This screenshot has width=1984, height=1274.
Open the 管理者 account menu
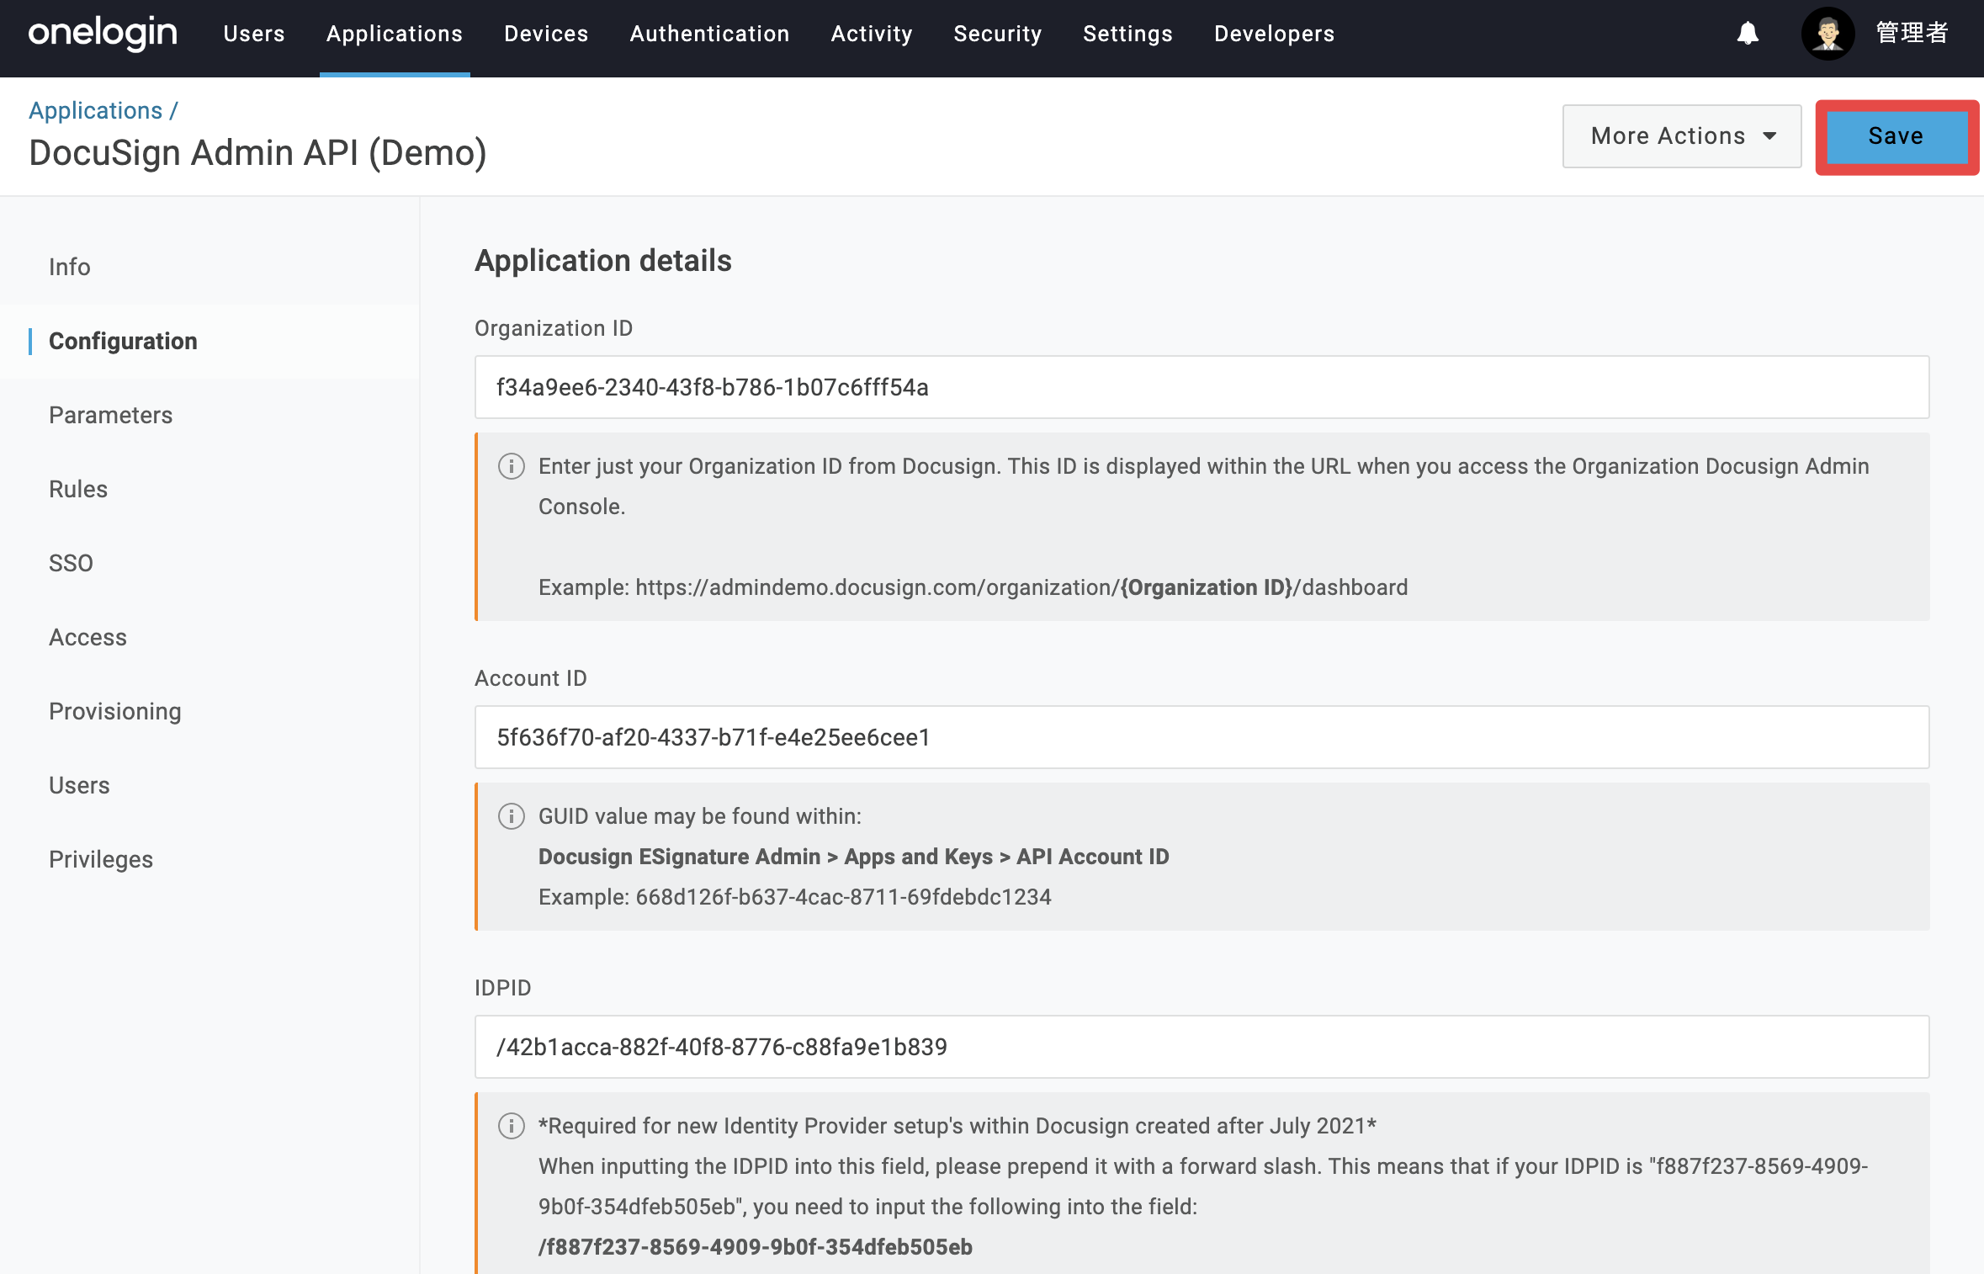[1912, 34]
